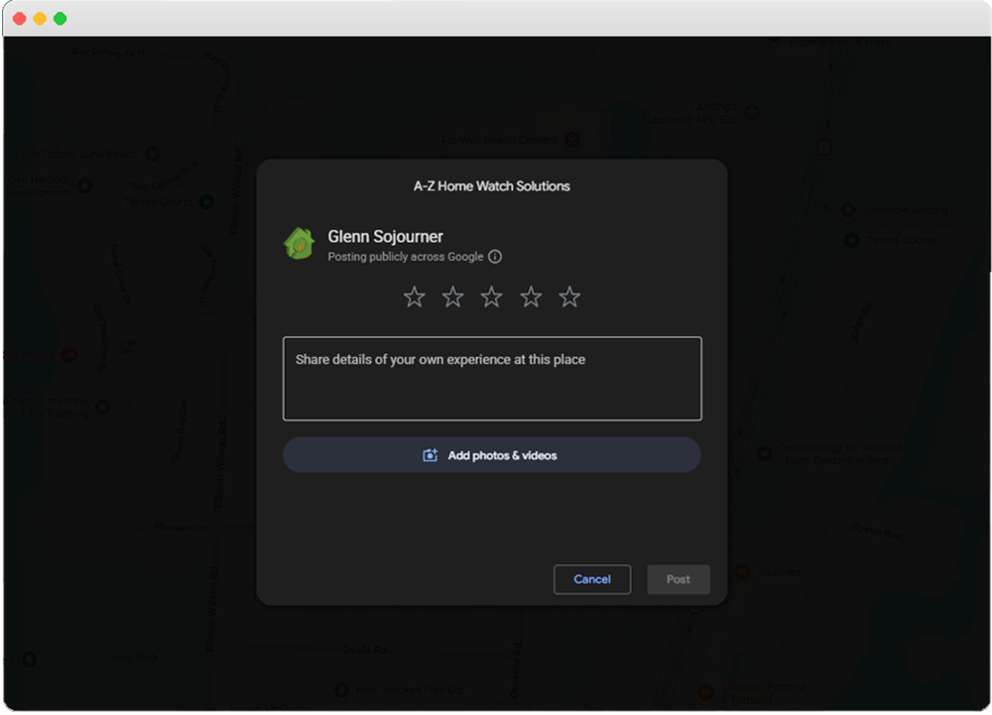The height and width of the screenshot is (715, 992).
Task: Click the A-Z Home Watch Solutions title
Action: point(492,185)
